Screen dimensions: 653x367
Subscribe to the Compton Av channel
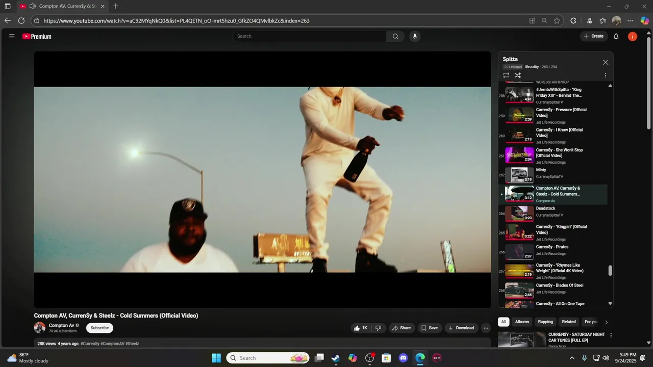coord(99,328)
